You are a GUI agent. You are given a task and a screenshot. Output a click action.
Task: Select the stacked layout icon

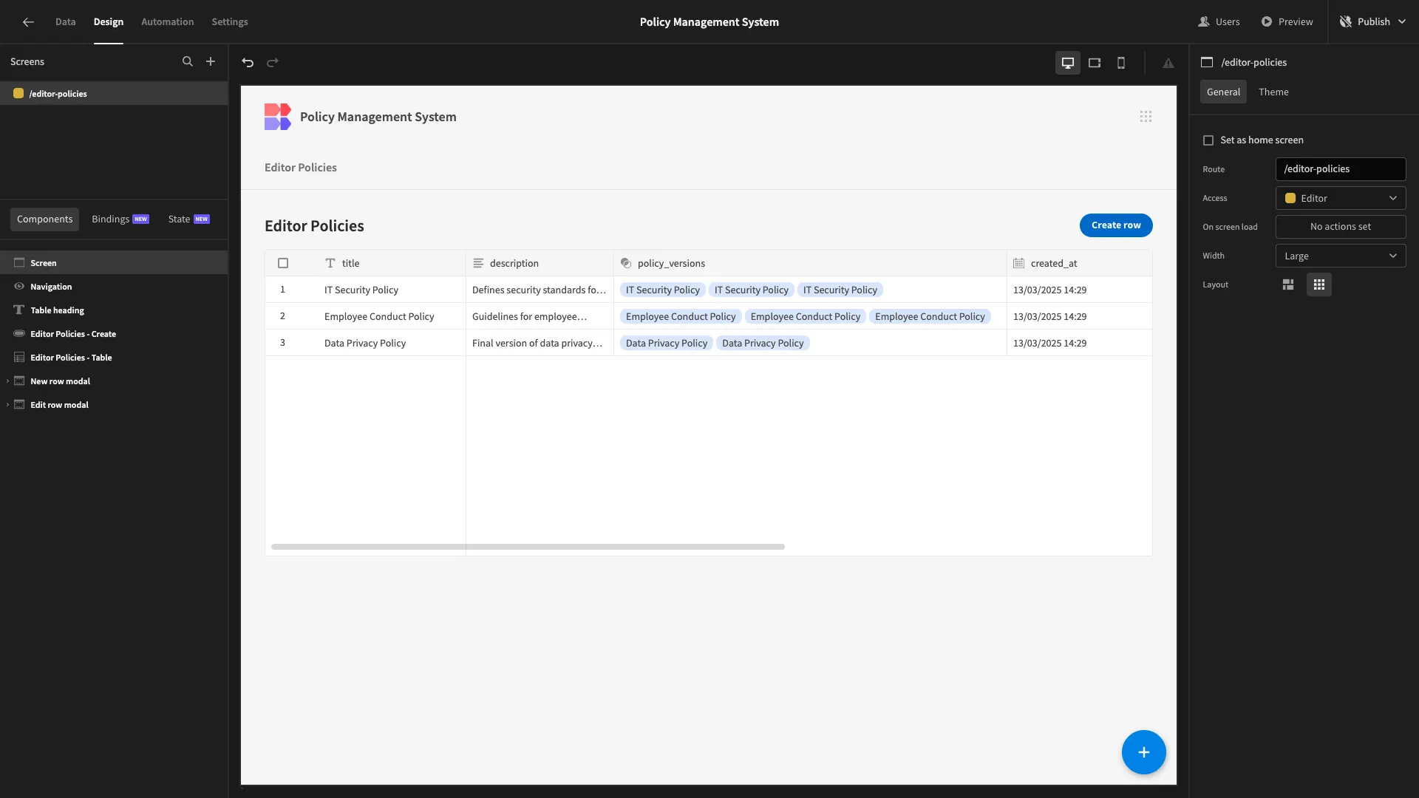1288,284
